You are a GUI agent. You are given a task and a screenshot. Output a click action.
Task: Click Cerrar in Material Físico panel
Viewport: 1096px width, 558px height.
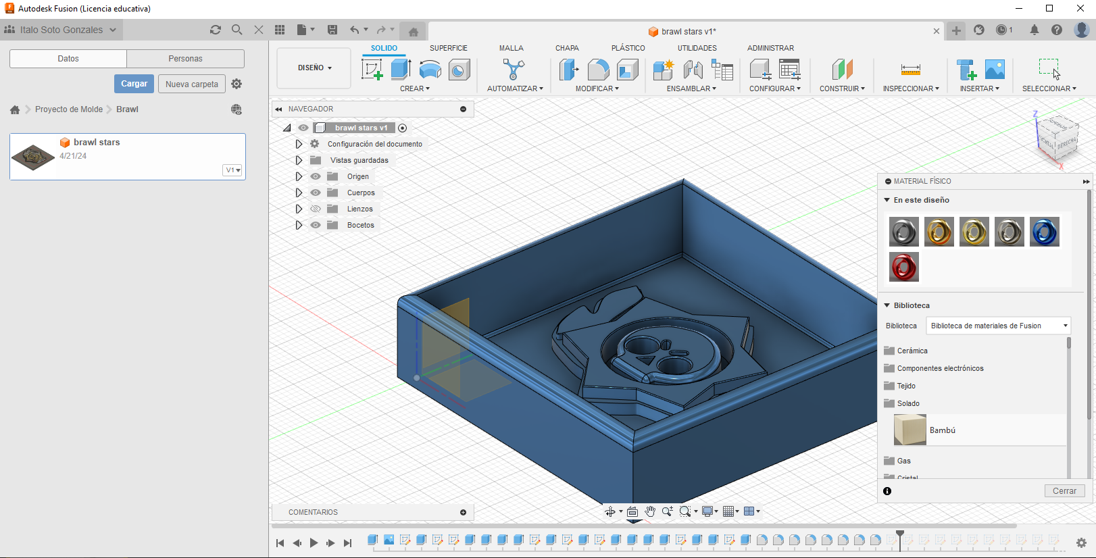1064,491
